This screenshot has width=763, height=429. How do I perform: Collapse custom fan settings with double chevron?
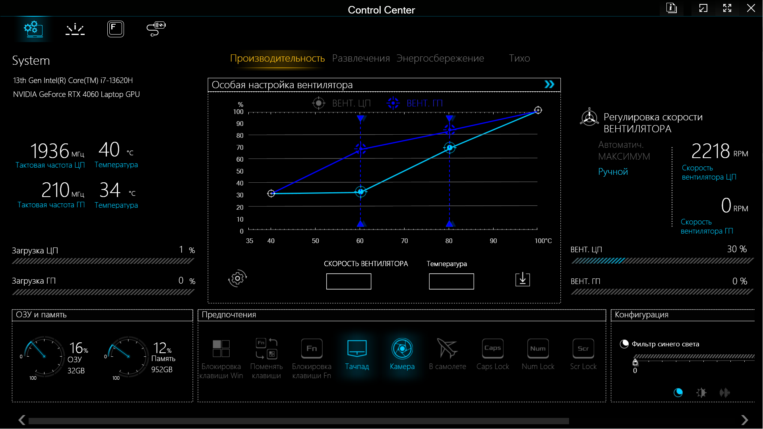549,84
